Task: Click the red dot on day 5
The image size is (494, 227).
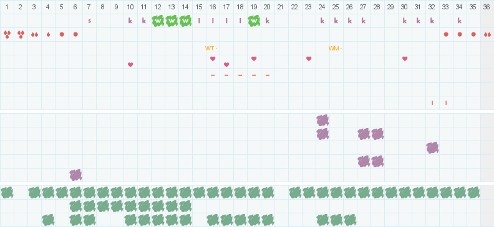Action: pyautogui.click(x=62, y=34)
